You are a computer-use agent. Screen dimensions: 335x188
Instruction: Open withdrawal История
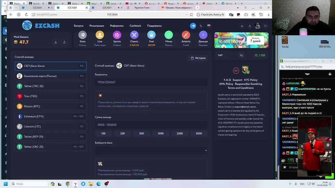coord(198,58)
